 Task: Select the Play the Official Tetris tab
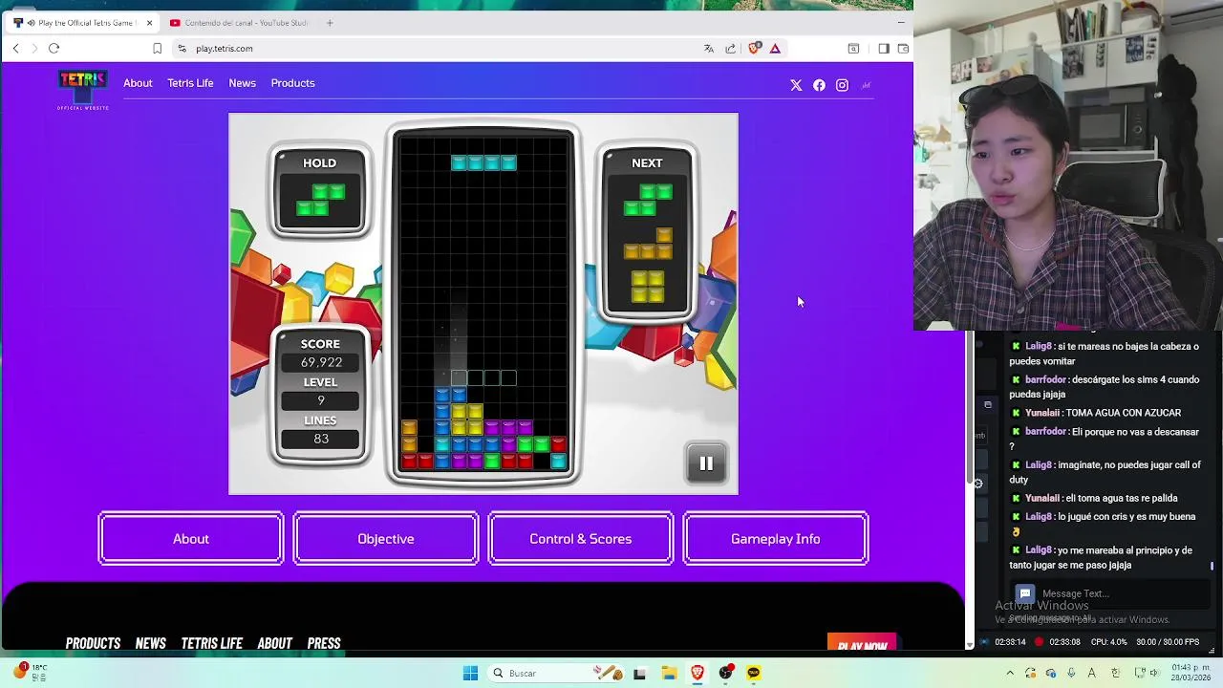click(x=84, y=23)
